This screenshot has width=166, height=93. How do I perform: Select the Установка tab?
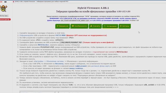(x=110, y=26)
